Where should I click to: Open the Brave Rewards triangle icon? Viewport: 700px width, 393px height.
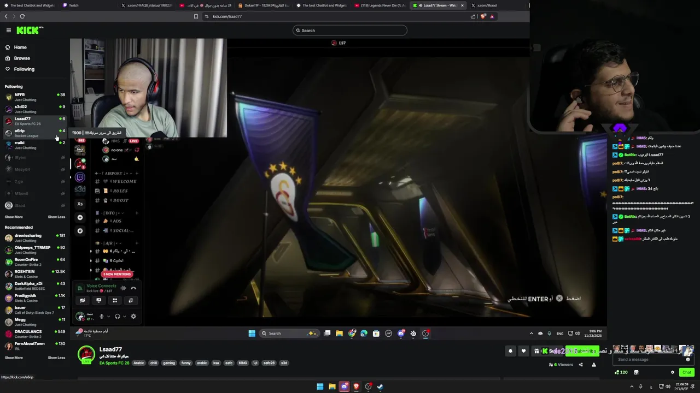(x=492, y=16)
